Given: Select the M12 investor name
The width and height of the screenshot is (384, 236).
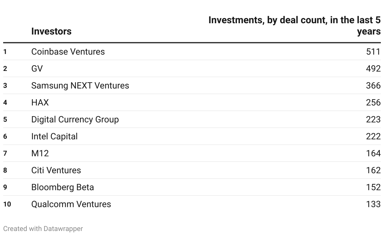Looking at the screenshot, I should (x=40, y=153).
